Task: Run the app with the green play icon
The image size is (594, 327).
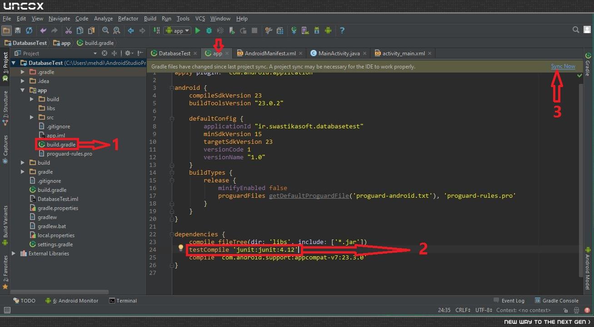Action: click(x=197, y=30)
